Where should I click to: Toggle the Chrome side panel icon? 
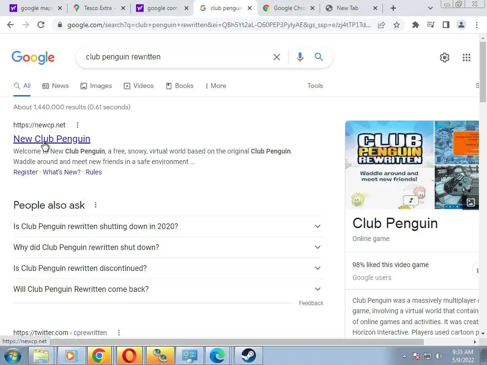446,25
